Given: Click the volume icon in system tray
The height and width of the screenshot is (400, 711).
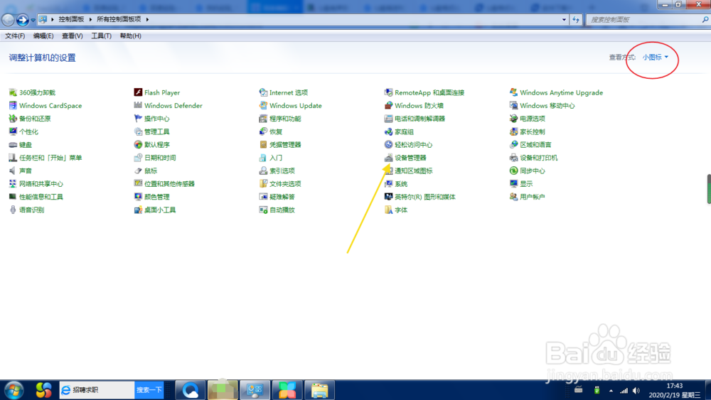Looking at the screenshot, I should pos(636,391).
